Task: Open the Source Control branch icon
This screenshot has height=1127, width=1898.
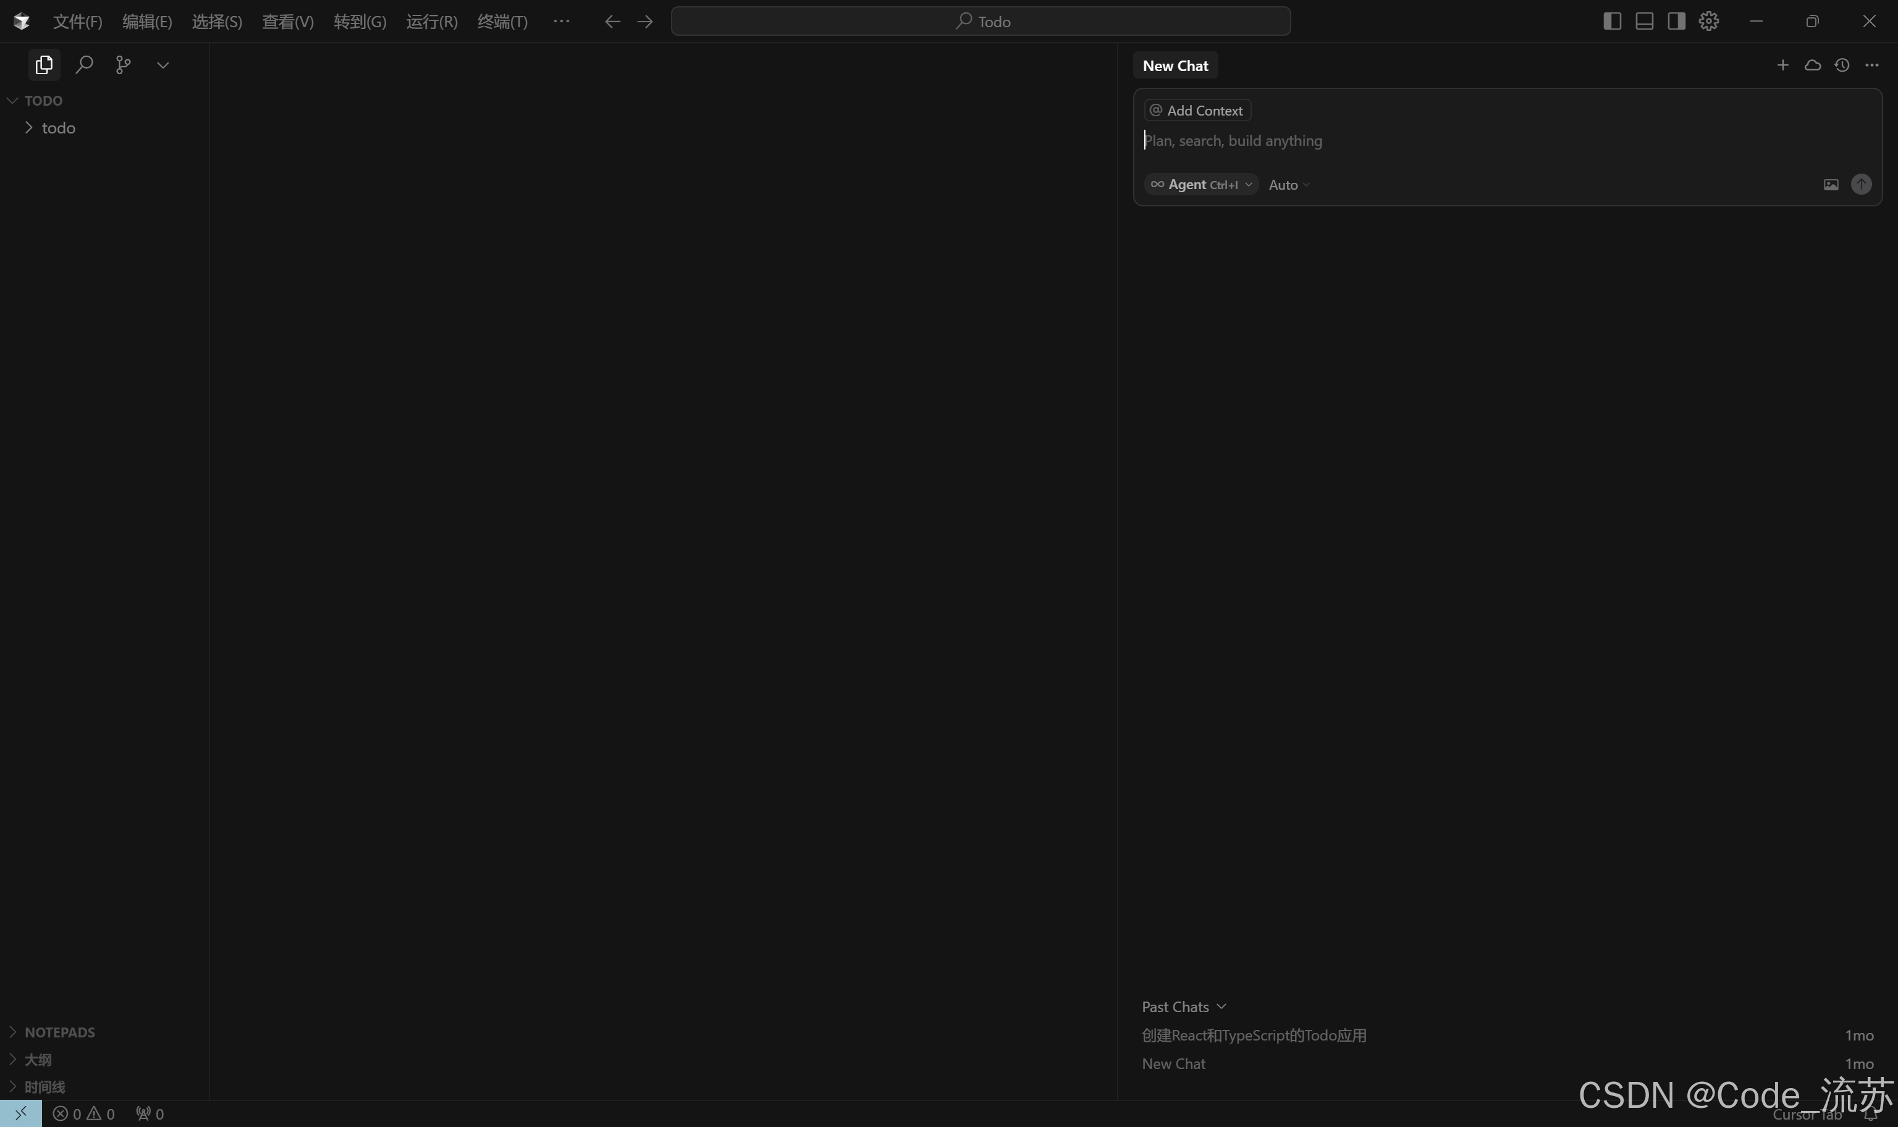Action: tap(123, 64)
